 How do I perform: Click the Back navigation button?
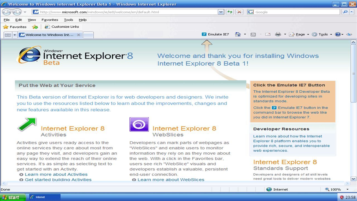[x=7, y=12]
